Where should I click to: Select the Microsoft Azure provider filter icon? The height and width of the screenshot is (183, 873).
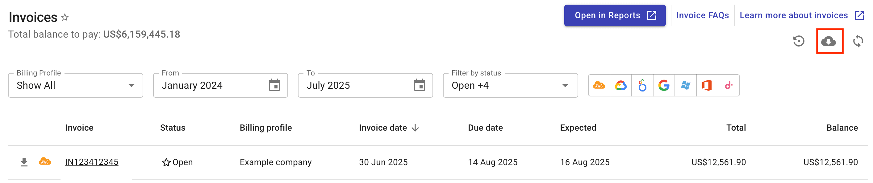click(x=686, y=86)
